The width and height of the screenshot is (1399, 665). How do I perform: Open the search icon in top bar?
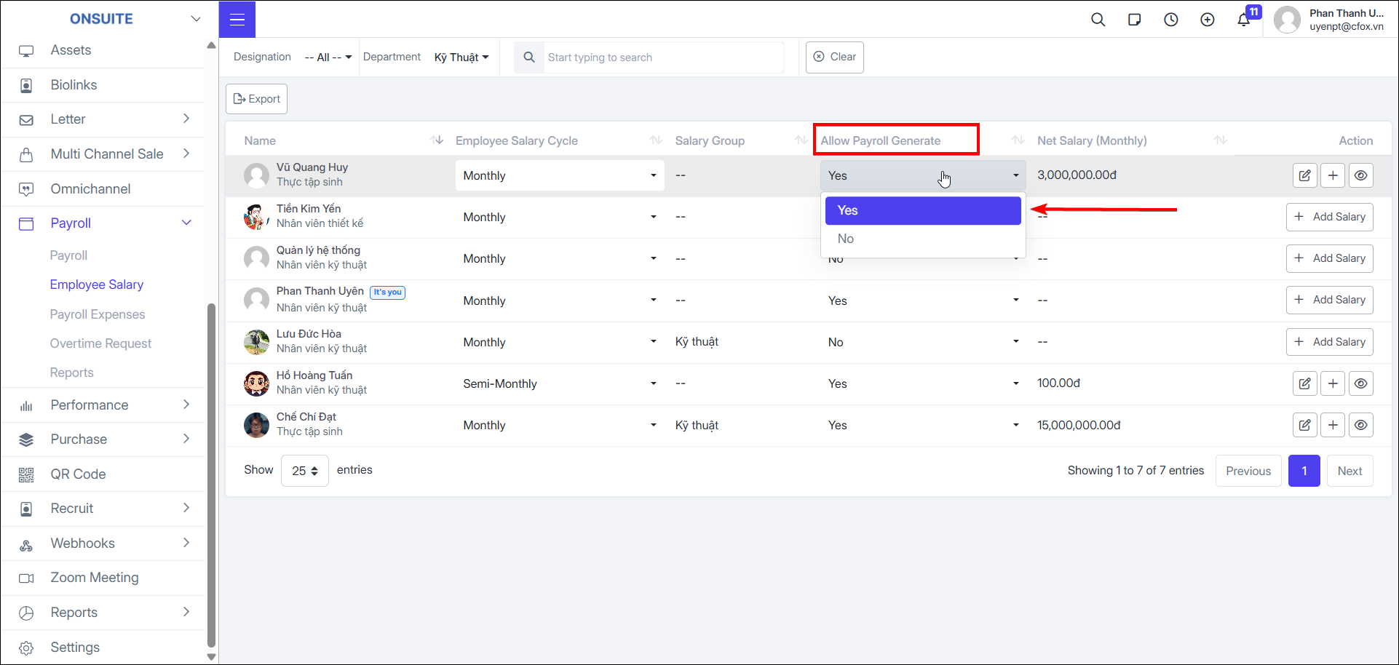[x=1098, y=20]
